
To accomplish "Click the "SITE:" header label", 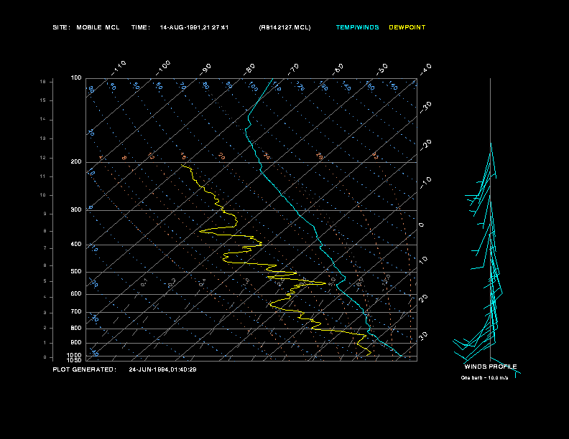I will (x=61, y=27).
